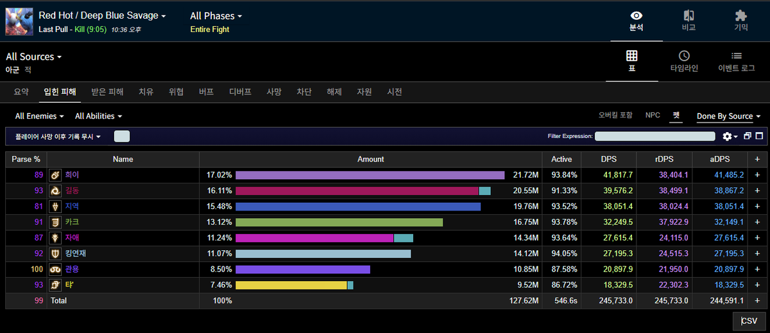The width and height of the screenshot is (770, 333).
Task: Click the purple damage bar for 회이
Action: 370,175
